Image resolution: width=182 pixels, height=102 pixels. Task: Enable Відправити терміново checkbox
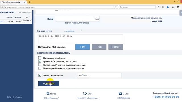pos(40,58)
